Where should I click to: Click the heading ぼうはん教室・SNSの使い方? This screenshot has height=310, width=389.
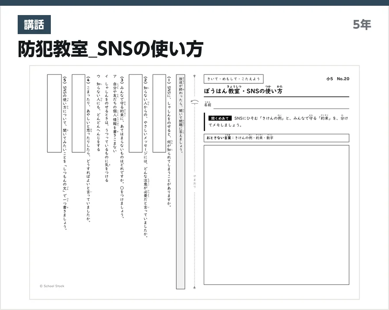[x=243, y=90]
